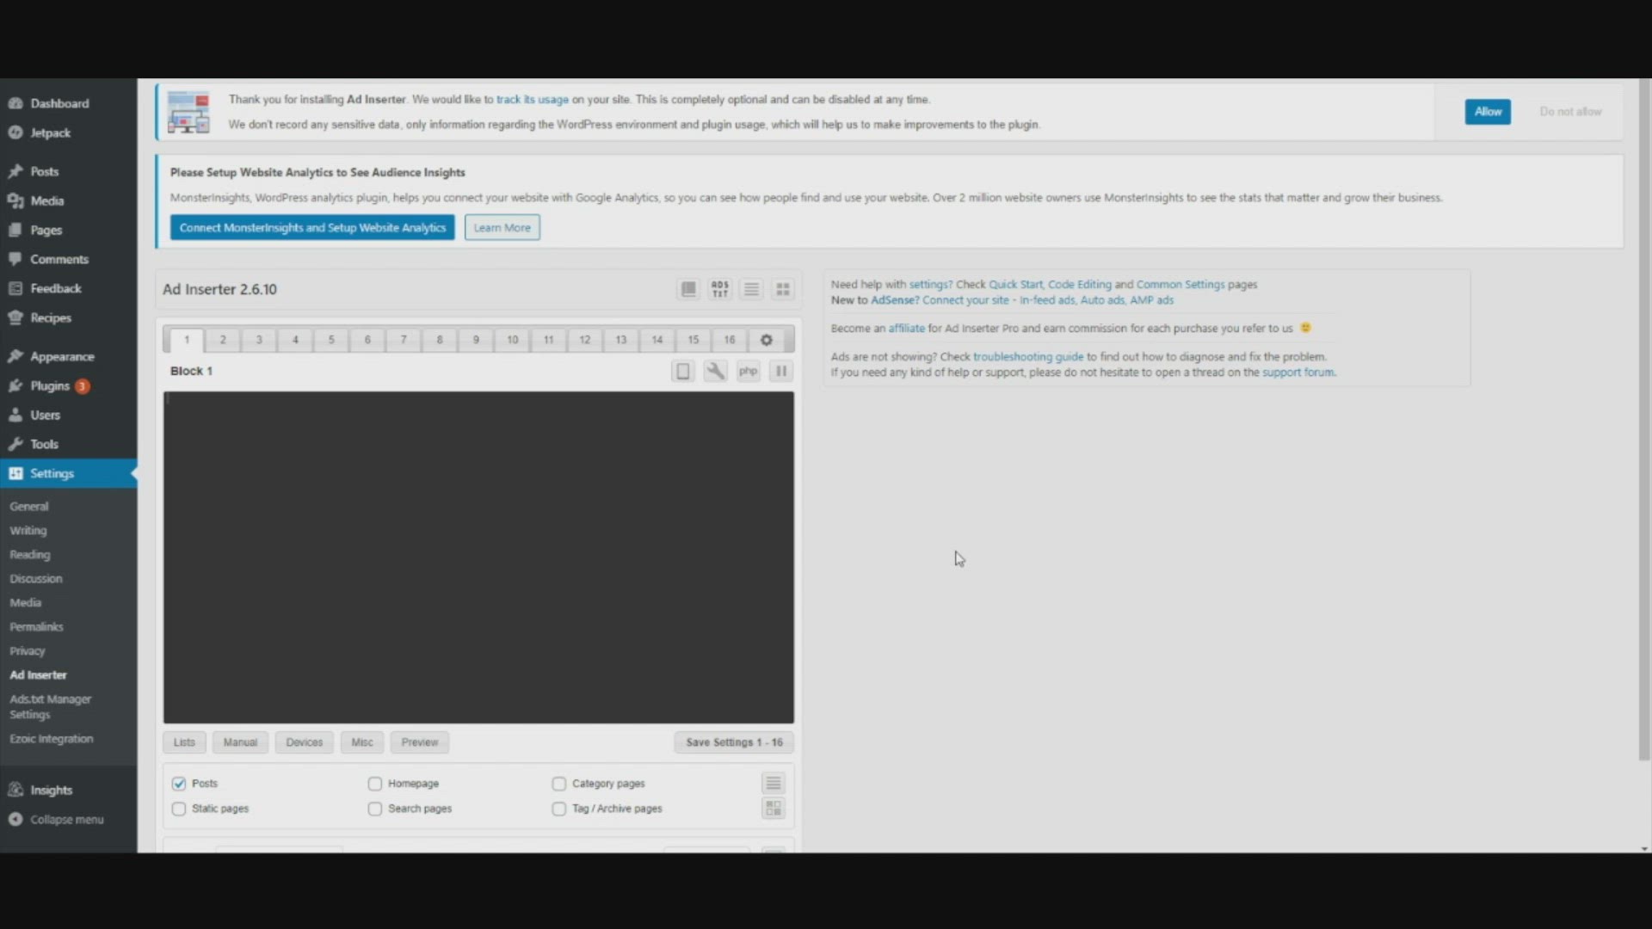Click the gear settings tab icon
Viewport: 1652px width, 929px height.
pyautogui.click(x=766, y=340)
